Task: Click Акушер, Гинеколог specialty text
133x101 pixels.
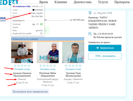Action: pyautogui.click(x=73, y=79)
